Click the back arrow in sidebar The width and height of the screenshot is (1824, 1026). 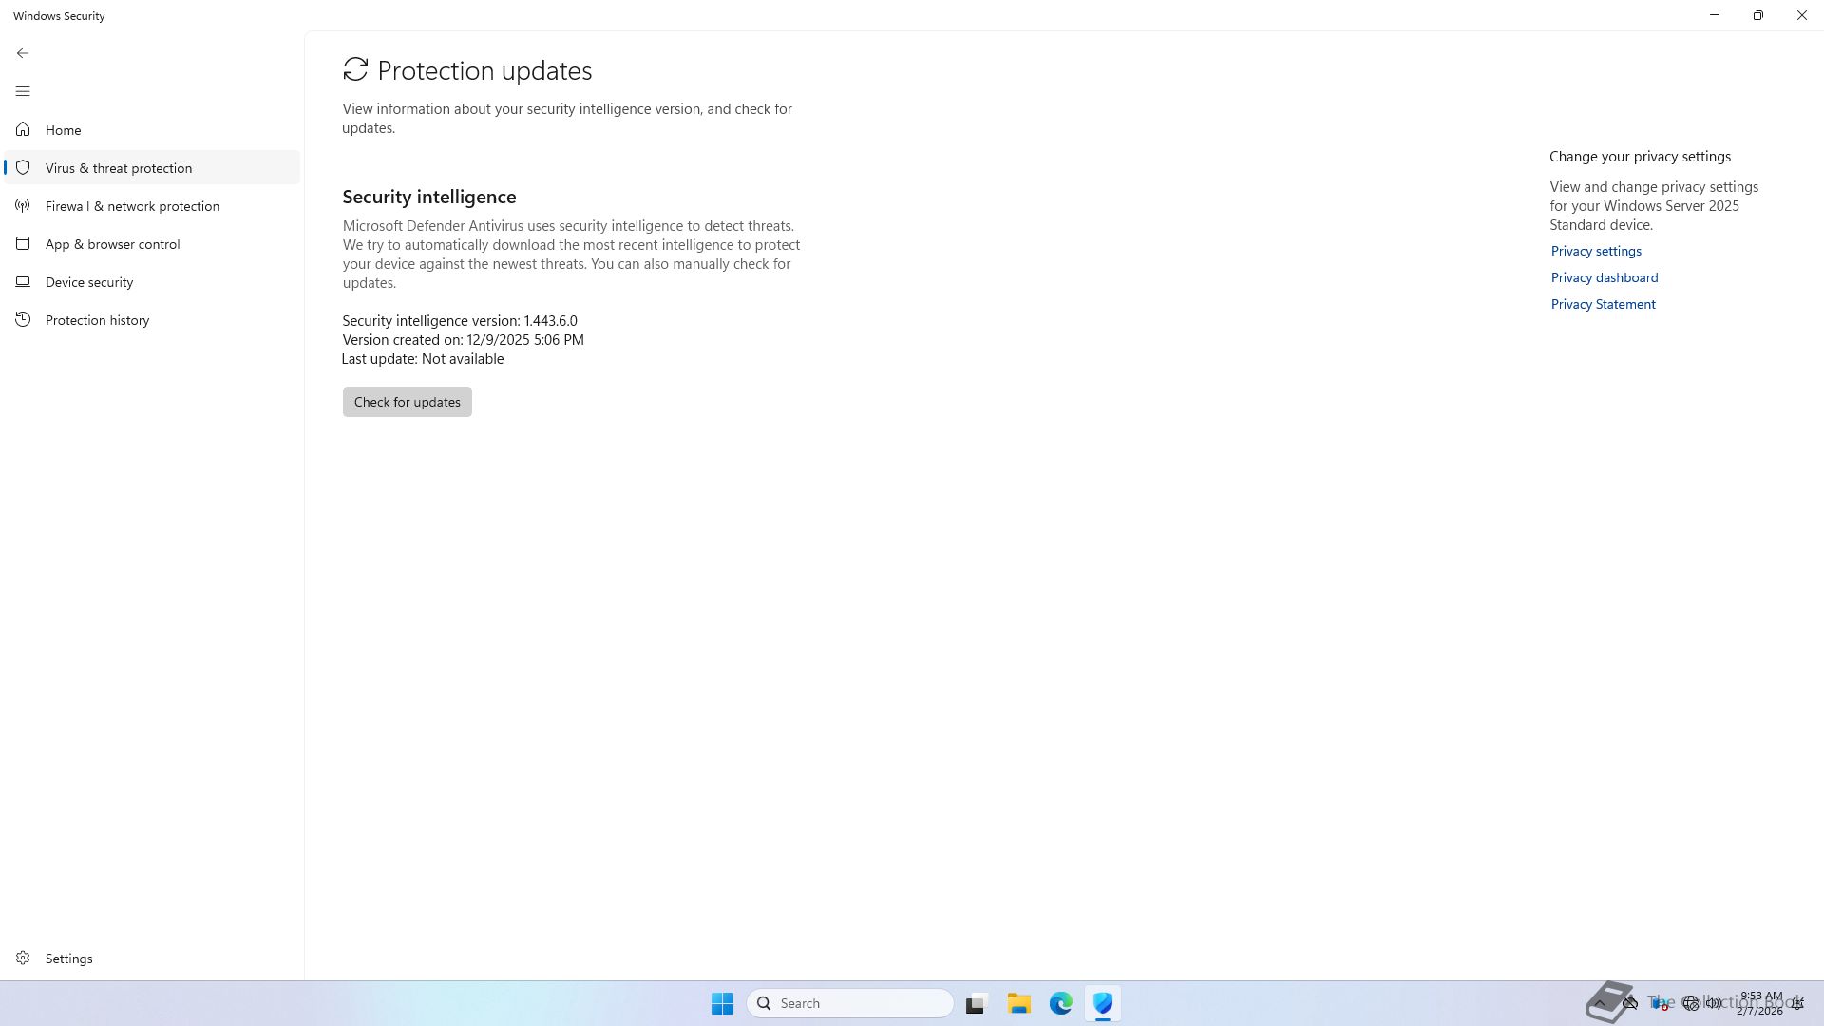point(23,53)
